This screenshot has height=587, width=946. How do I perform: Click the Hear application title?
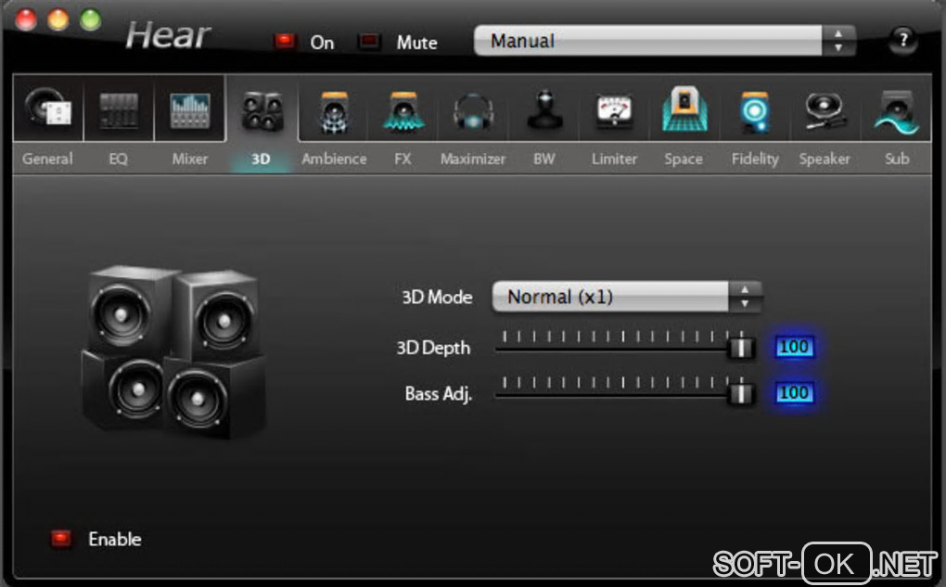pos(168,35)
